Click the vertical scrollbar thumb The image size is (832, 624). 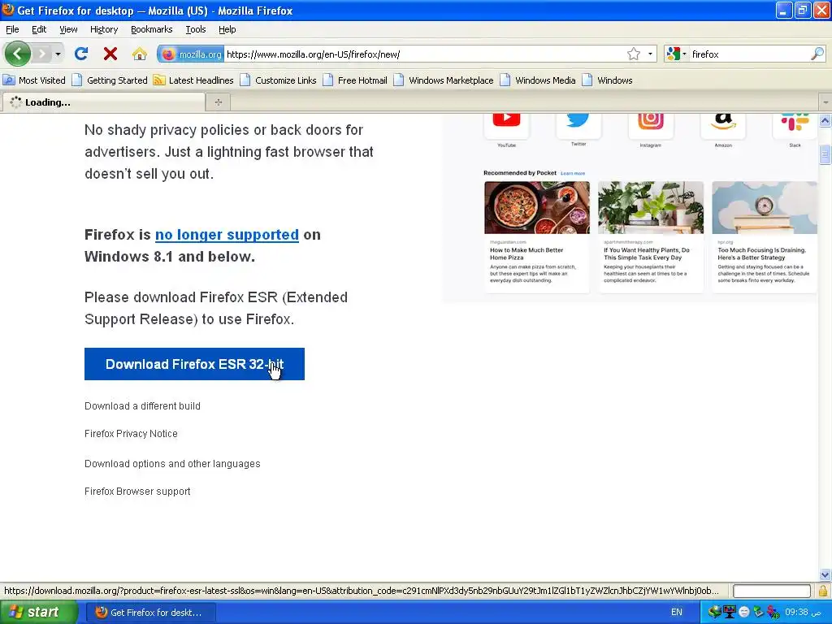pos(825,154)
